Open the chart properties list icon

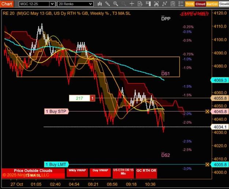coord(181,4)
